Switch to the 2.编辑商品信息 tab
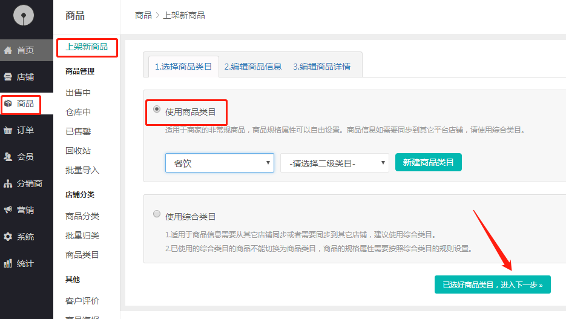Screen dimensions: 566x319 (x=253, y=67)
